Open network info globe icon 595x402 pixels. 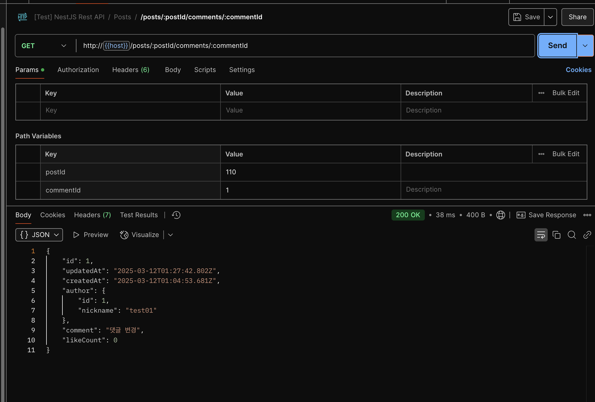click(500, 215)
